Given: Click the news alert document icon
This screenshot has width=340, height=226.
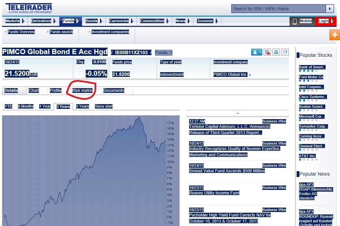Looking at the screenshot, I should (x=267, y=52).
